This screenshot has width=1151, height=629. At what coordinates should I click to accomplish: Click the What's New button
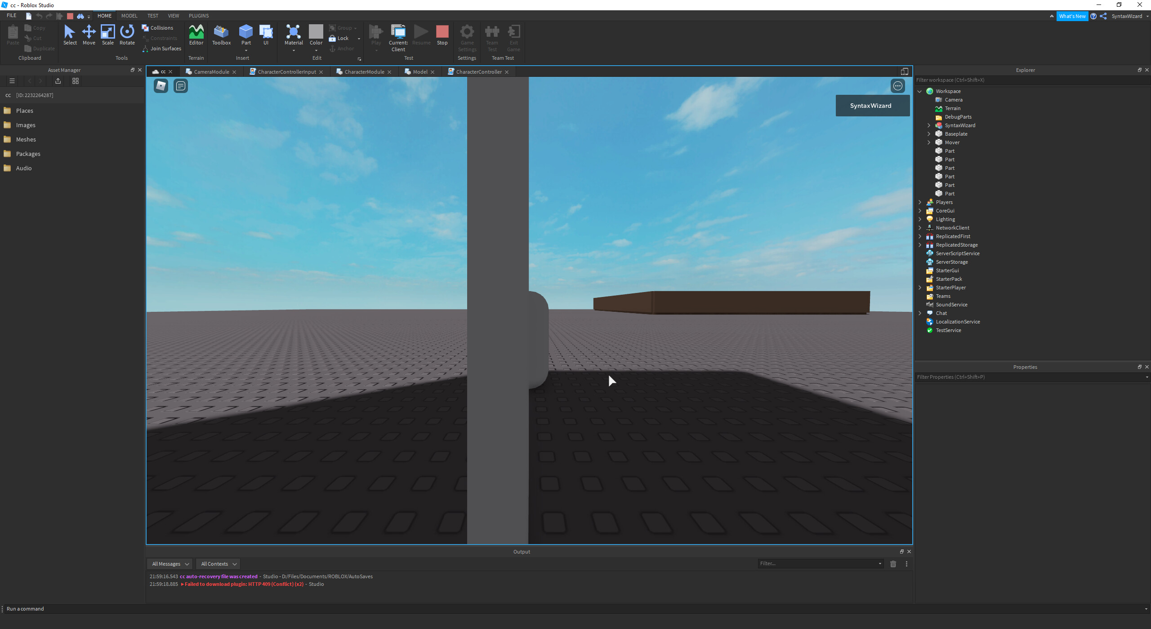pos(1072,16)
